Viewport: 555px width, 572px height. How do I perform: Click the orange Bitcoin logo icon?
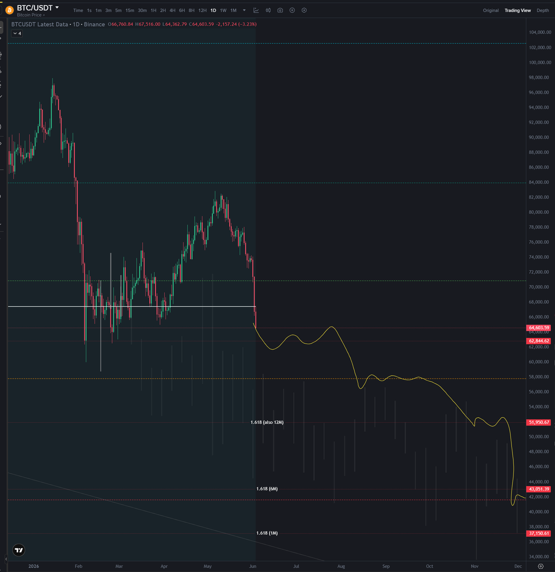point(9,10)
